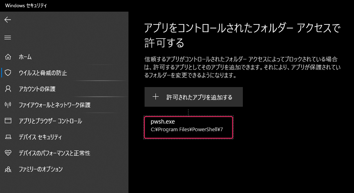354x193 pixels.
Task: Select the pwsh.exe allowed app entry
Action: (188, 127)
